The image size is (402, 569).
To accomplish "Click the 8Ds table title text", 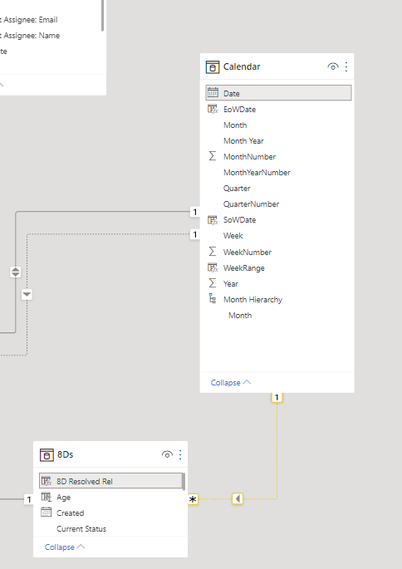I will click(66, 454).
